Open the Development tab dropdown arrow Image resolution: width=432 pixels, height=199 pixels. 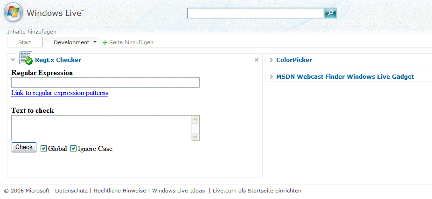pos(95,42)
